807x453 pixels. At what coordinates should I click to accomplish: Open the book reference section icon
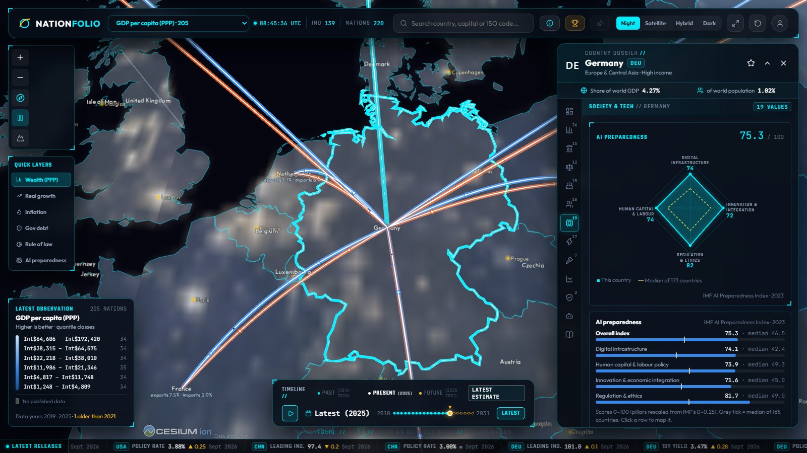tap(569, 335)
